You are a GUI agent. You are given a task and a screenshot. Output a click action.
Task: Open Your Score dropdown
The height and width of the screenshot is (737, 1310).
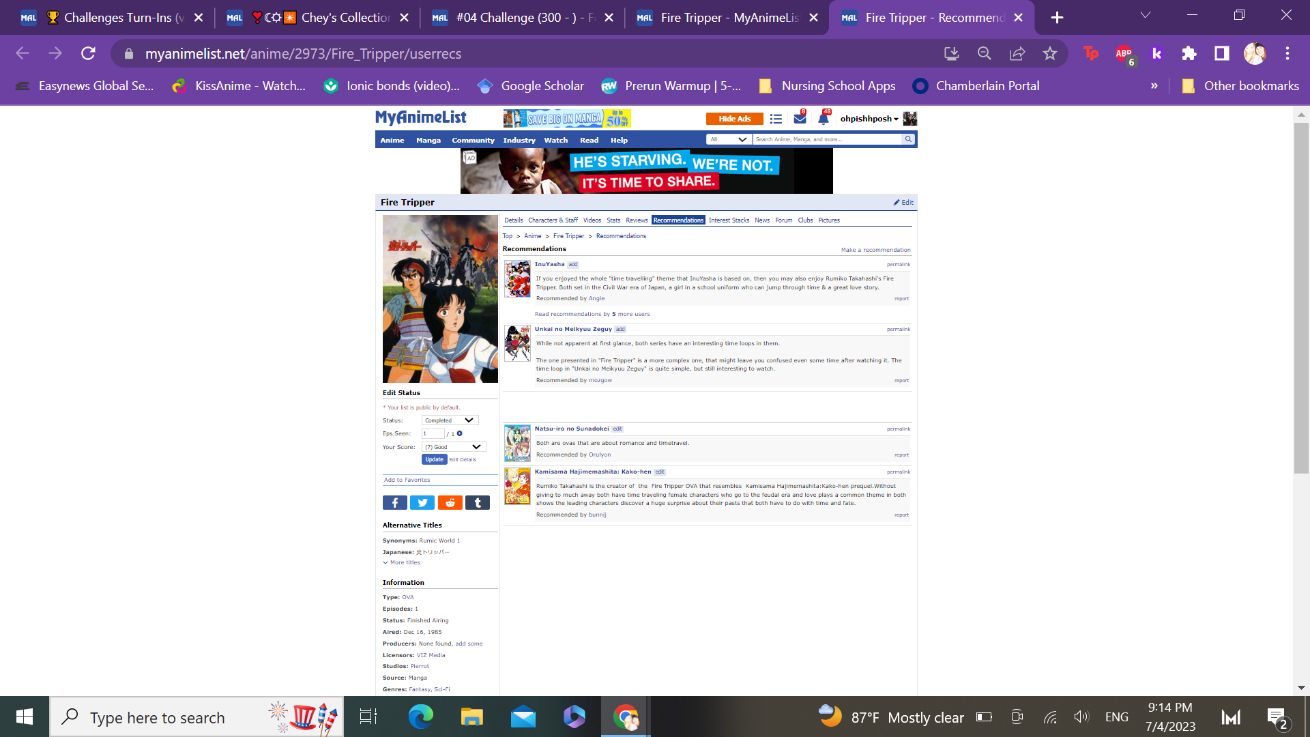[453, 447]
